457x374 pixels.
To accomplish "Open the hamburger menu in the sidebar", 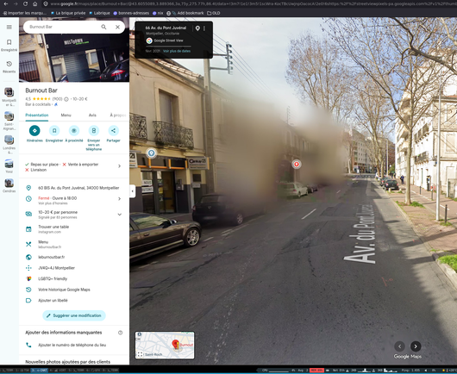I will pyautogui.click(x=9, y=27).
